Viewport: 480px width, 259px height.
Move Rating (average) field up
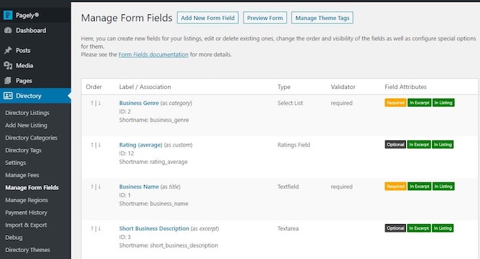92,145
